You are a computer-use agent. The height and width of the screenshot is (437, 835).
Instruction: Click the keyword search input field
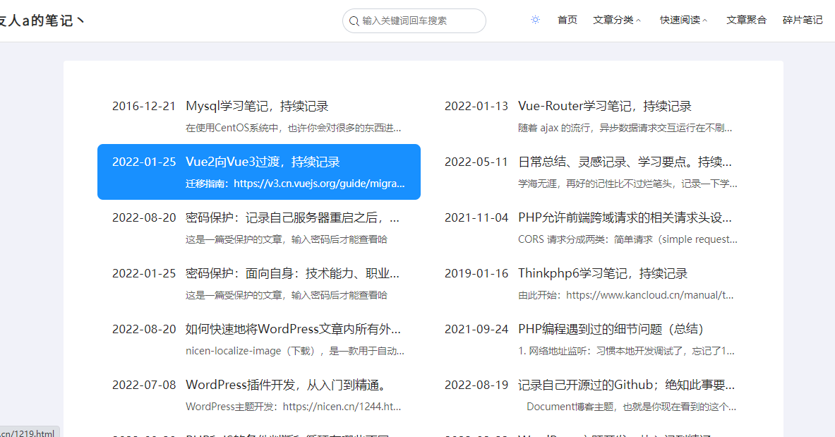coord(420,21)
